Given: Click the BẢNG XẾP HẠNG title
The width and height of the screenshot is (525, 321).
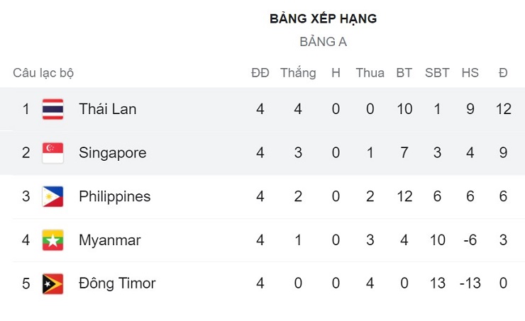Looking at the screenshot, I should pos(324,19).
